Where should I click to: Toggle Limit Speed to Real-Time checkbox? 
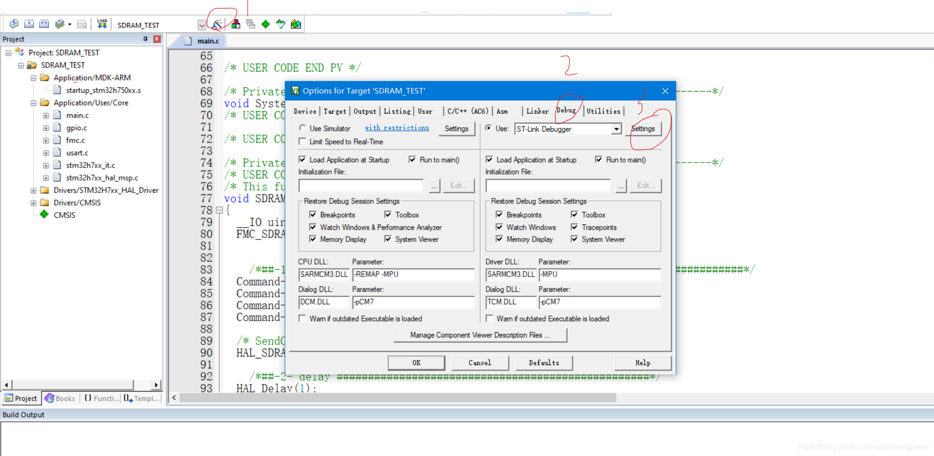pyautogui.click(x=302, y=141)
